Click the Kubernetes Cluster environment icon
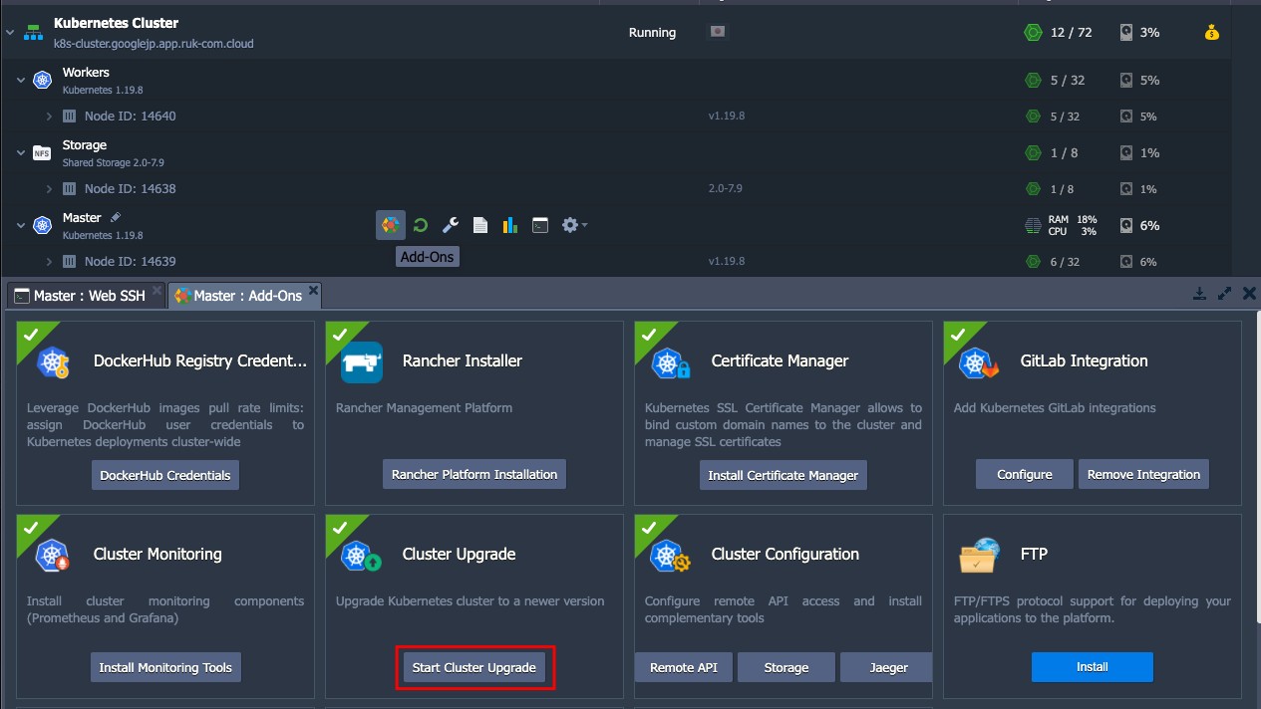Screen dimensions: 1261x709 pos(33,32)
